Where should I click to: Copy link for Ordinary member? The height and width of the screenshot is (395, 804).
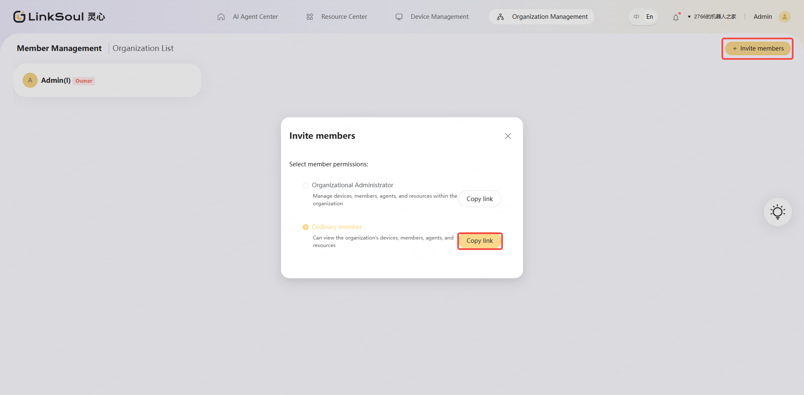(x=479, y=241)
